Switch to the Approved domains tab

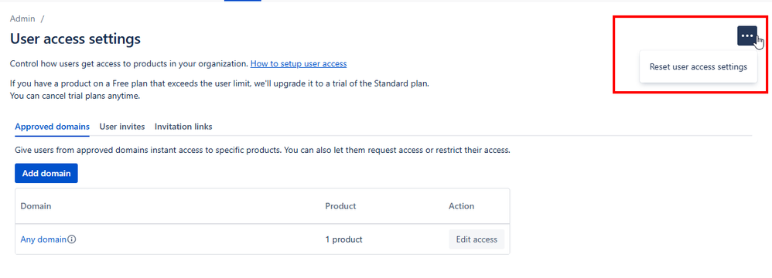click(x=52, y=127)
